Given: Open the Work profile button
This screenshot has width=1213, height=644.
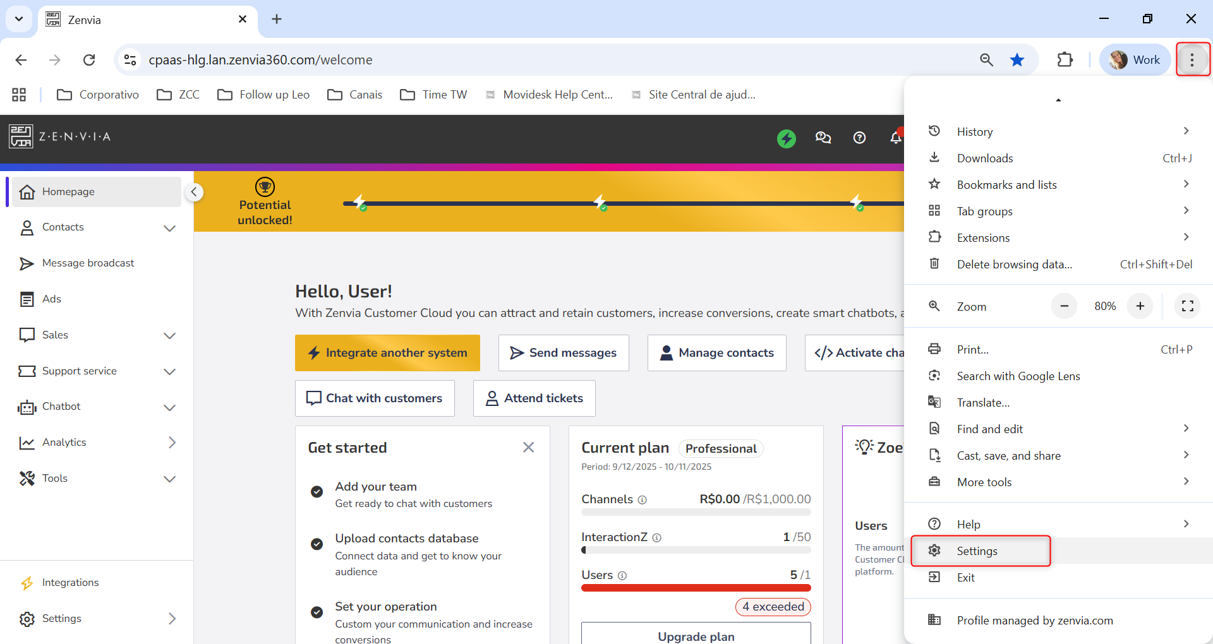Looking at the screenshot, I should 1135,60.
